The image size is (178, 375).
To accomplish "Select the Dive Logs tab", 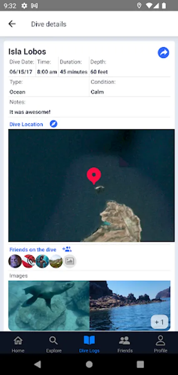I will click(89, 344).
